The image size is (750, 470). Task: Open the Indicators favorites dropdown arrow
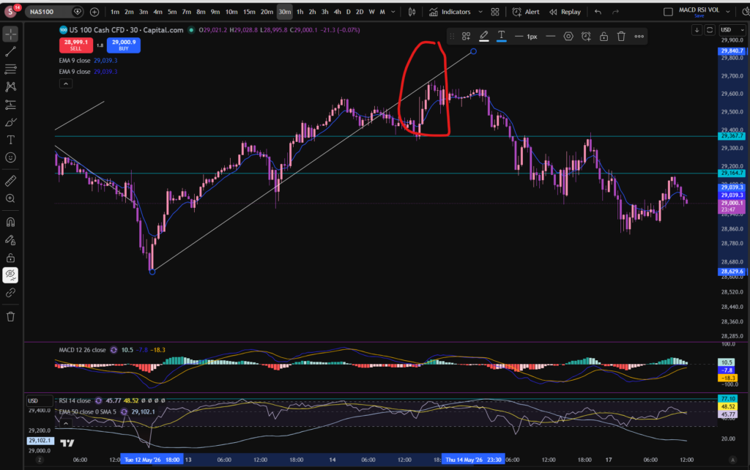[x=480, y=12]
